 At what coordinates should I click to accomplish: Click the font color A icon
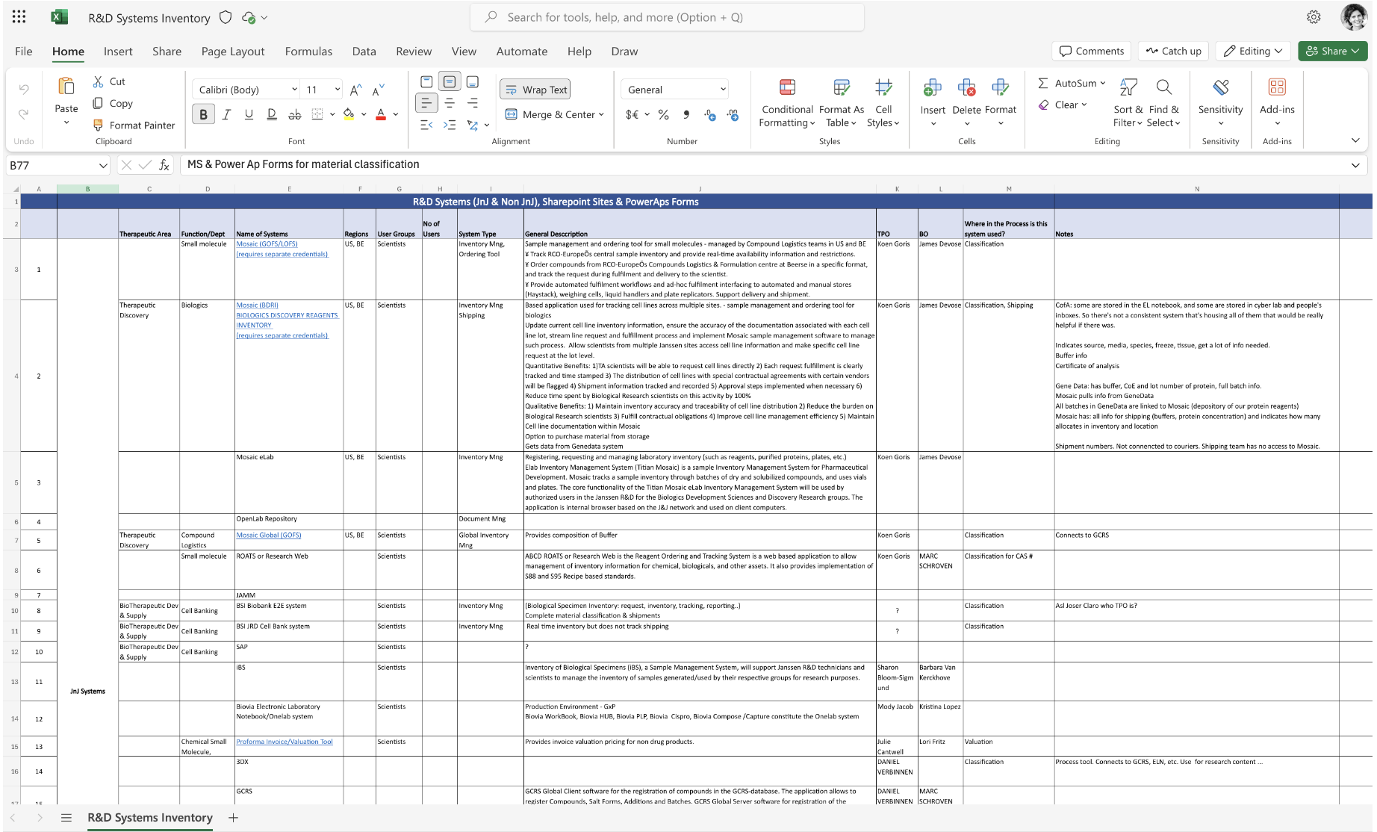381,114
